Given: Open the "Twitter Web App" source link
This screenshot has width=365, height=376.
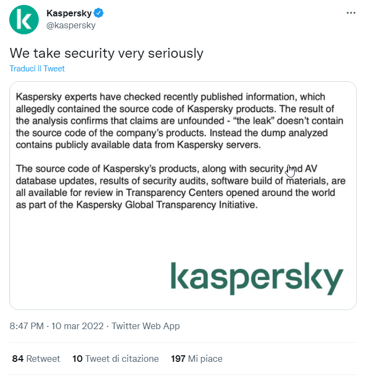Looking at the screenshot, I should coord(146,326).
